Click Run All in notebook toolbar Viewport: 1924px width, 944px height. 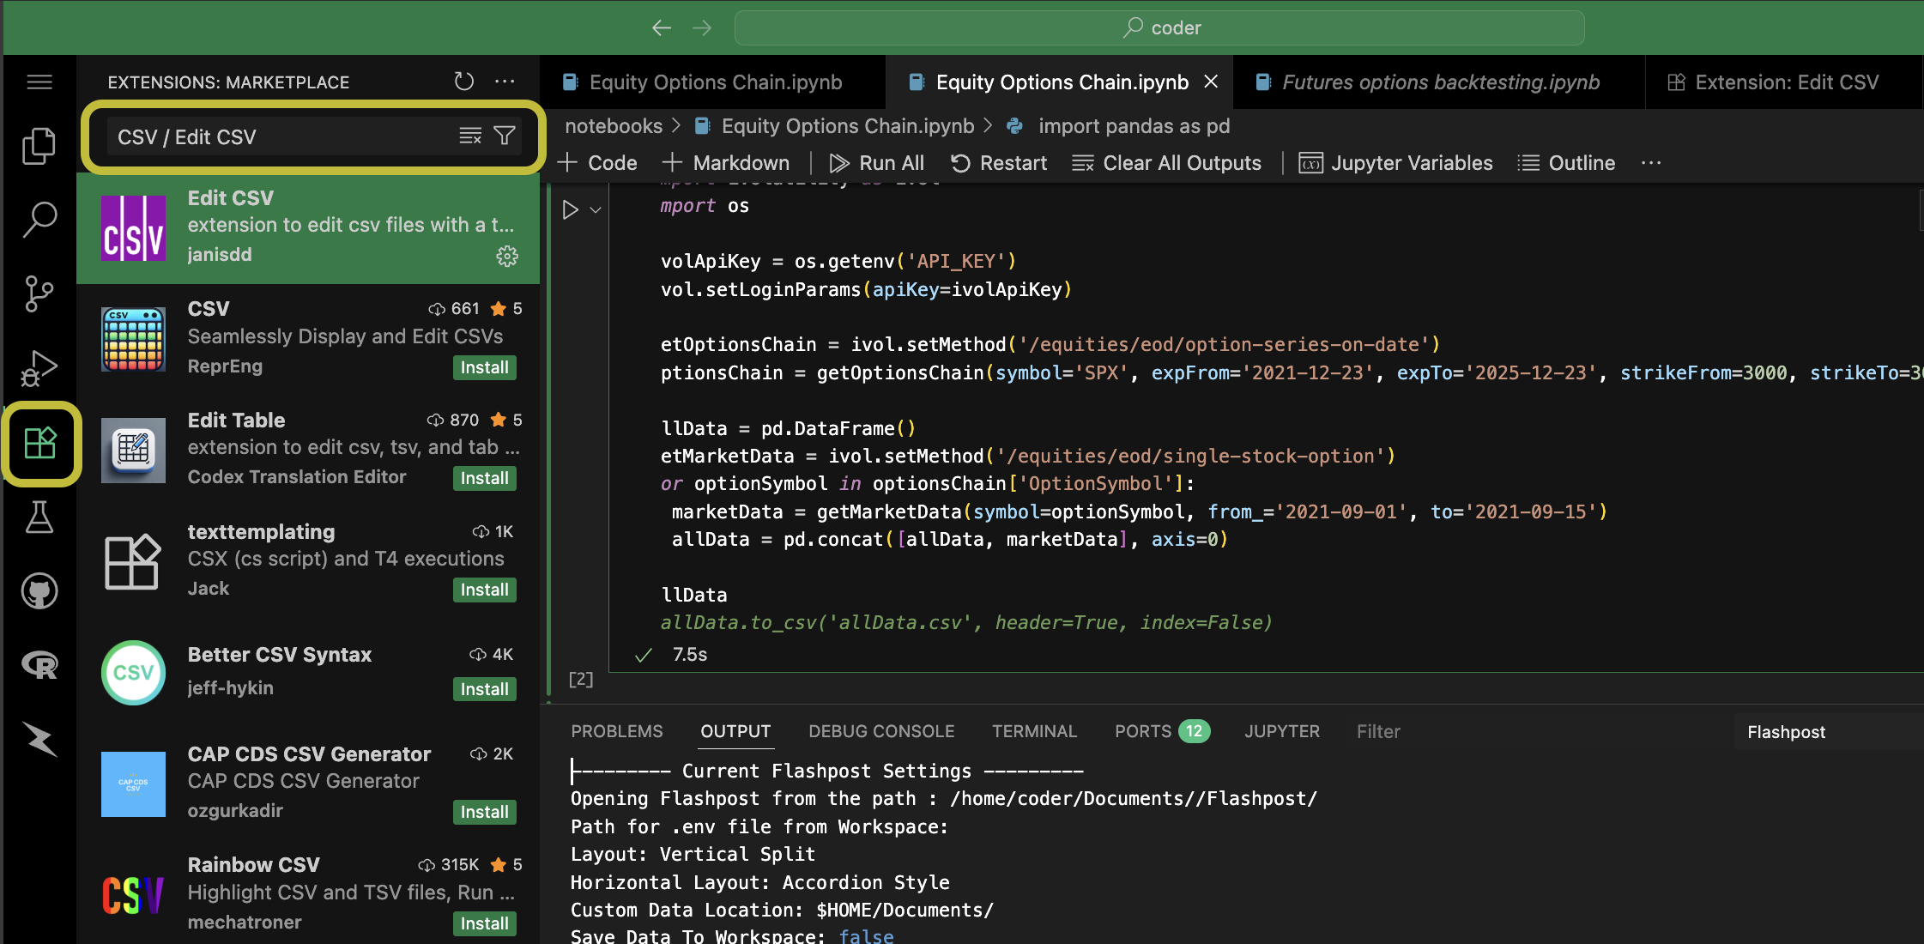pos(876,163)
